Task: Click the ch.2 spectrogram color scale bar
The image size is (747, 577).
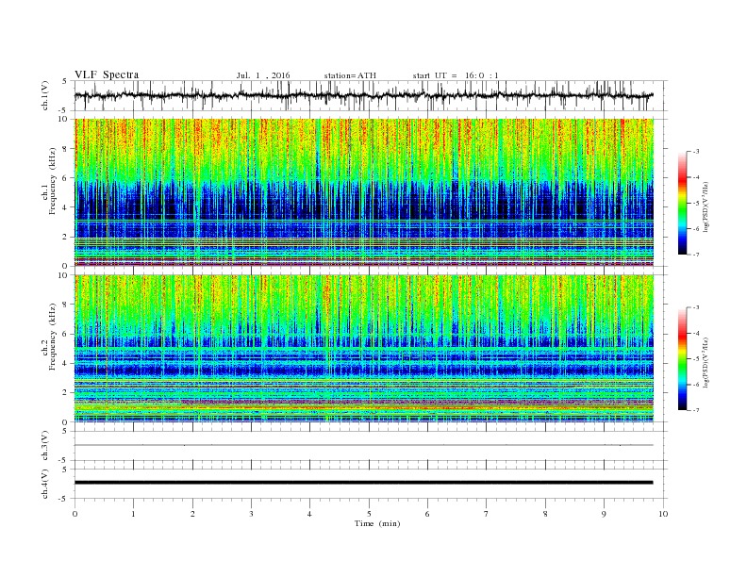Action: tap(682, 358)
